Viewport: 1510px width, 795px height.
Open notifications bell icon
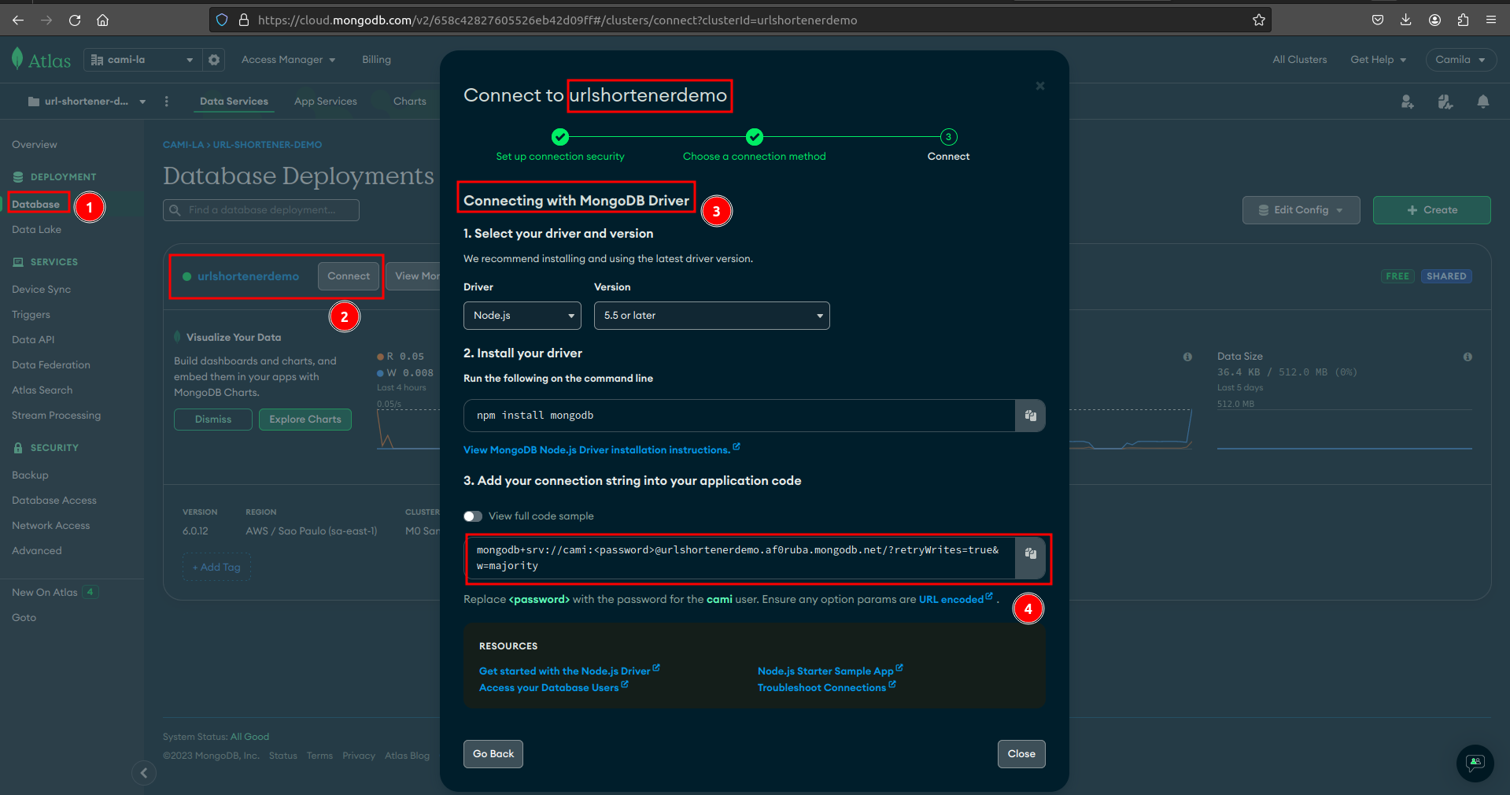tap(1483, 102)
